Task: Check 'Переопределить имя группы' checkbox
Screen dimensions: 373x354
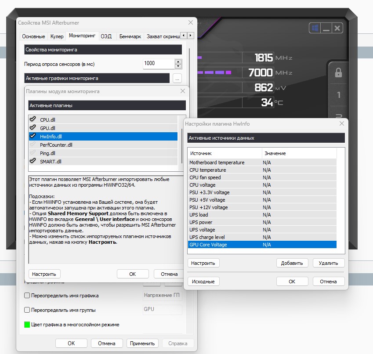Action: click(27, 310)
